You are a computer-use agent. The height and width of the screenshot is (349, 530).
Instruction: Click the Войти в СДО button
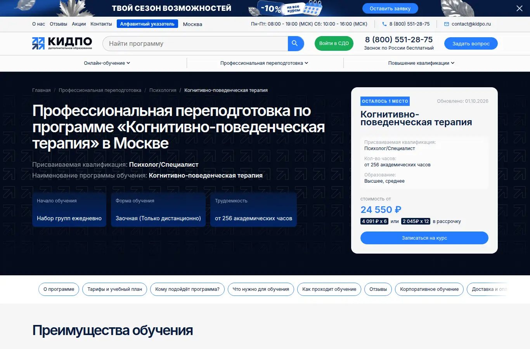pyautogui.click(x=334, y=43)
